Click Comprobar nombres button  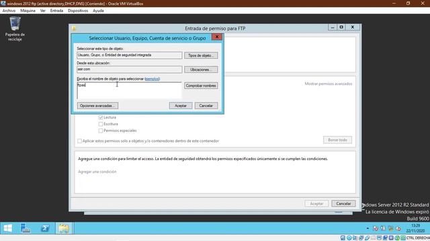pos(201,86)
